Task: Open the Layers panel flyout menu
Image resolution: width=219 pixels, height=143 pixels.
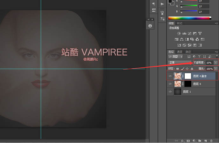Action: pos(216,52)
